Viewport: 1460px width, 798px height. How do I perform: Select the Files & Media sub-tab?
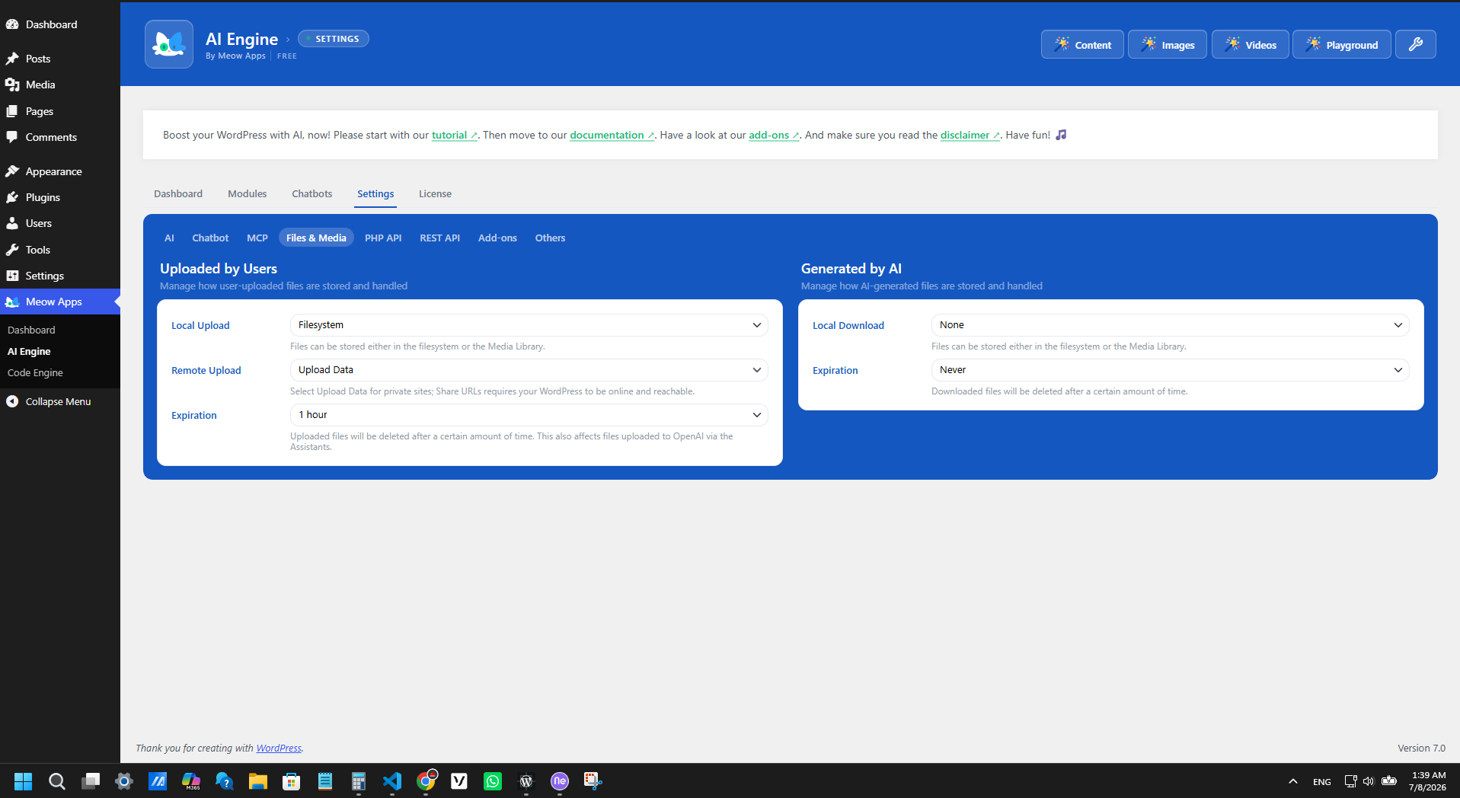tap(316, 238)
